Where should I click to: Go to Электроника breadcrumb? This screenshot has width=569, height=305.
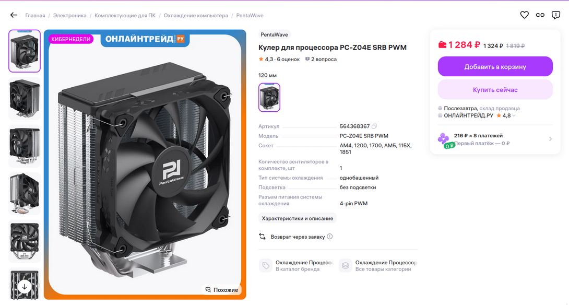coord(69,15)
